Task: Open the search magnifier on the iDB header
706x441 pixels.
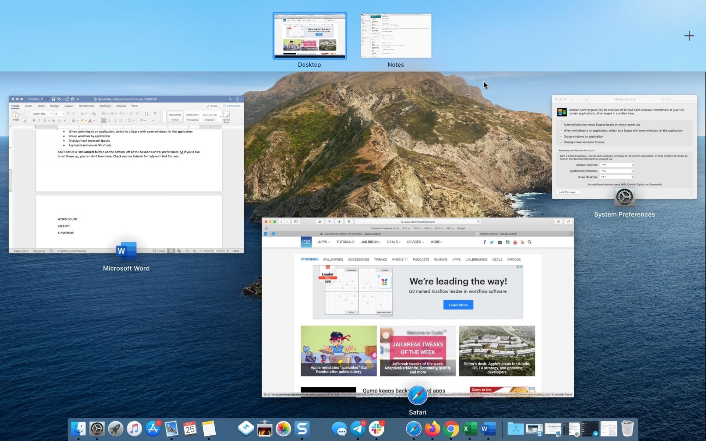Action: [529, 242]
